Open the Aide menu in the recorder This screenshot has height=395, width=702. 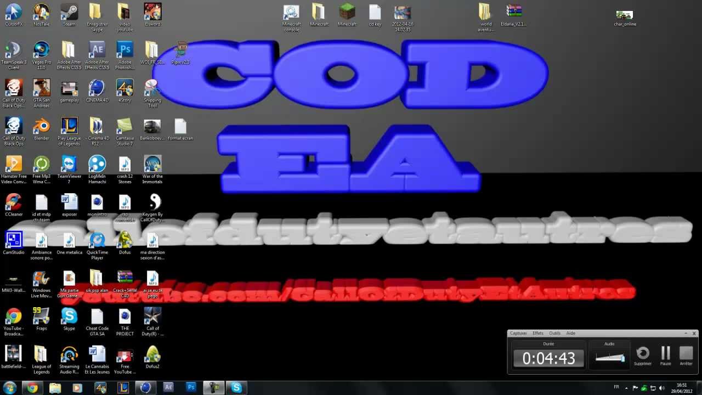click(571, 333)
